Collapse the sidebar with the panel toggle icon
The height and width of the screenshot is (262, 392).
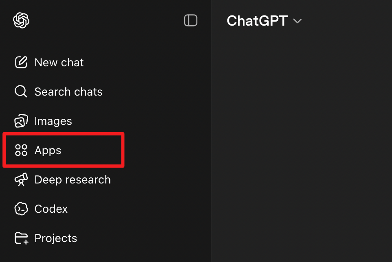click(x=191, y=20)
